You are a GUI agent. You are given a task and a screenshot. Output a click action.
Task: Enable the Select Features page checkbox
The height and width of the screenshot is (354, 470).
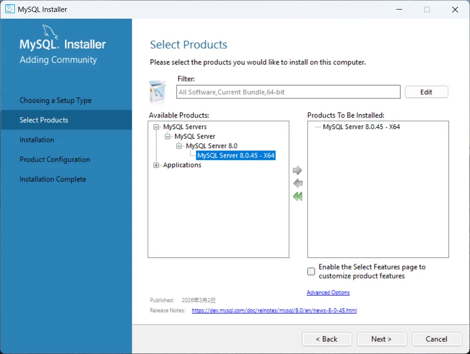point(311,271)
